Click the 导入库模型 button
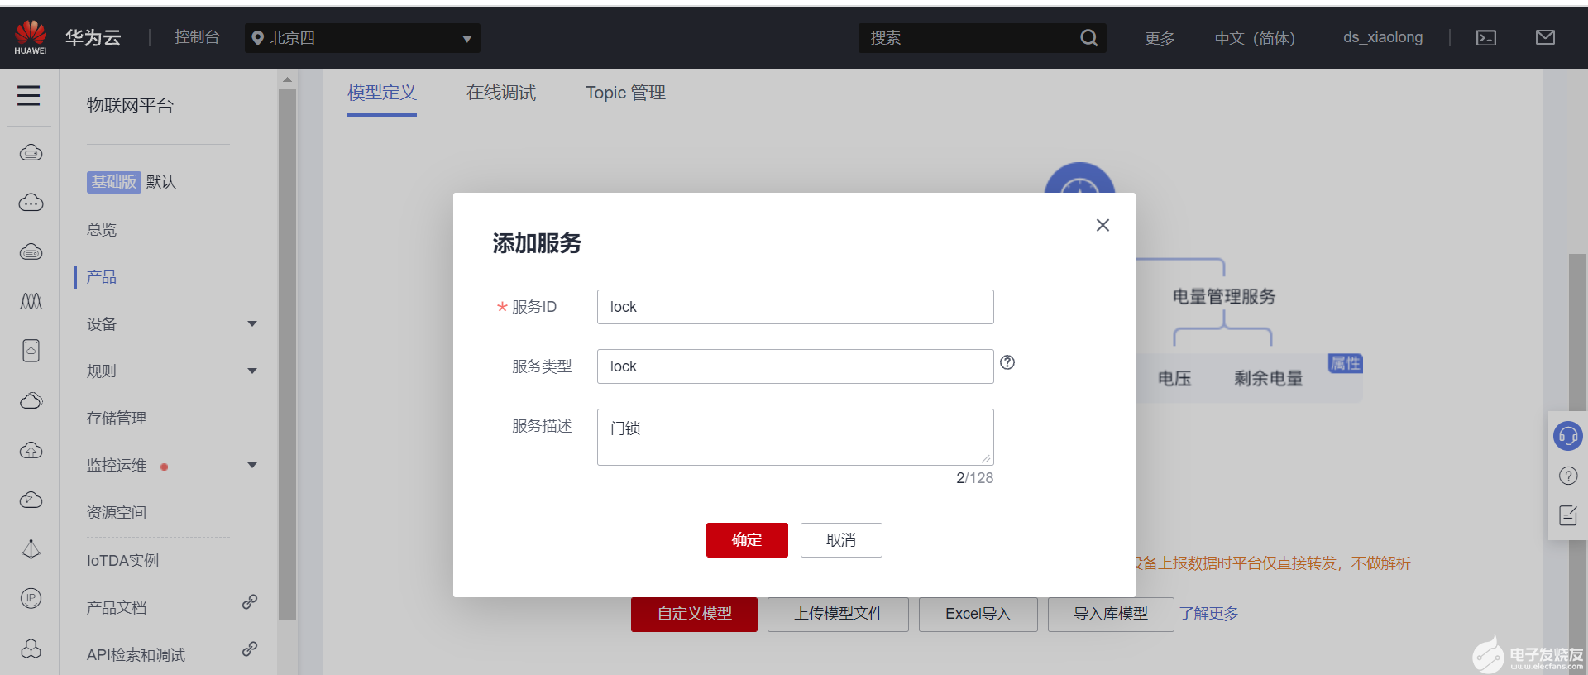The width and height of the screenshot is (1588, 675). tap(1111, 614)
